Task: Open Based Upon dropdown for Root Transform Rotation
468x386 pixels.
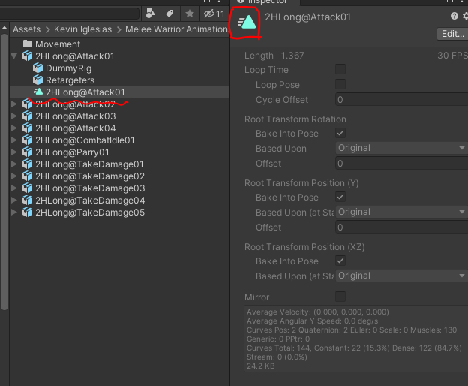Action: pyautogui.click(x=401, y=148)
